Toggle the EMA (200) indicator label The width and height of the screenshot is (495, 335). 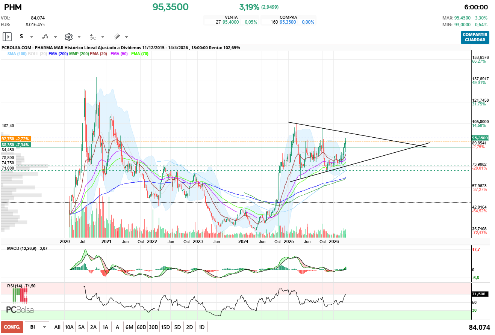click(x=58, y=54)
